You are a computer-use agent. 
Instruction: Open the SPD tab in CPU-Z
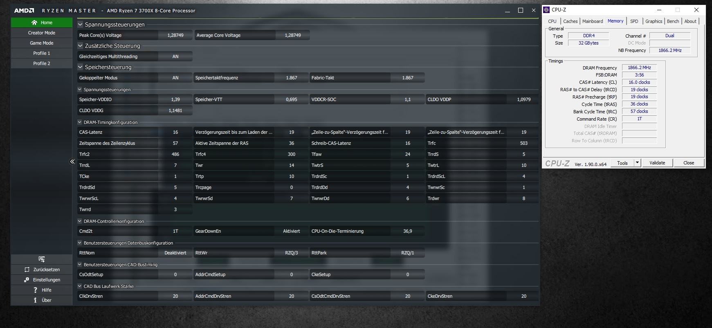coord(634,21)
